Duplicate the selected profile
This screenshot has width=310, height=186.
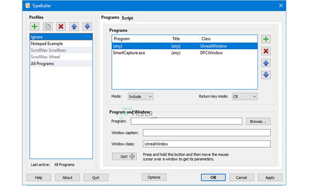[48, 26]
